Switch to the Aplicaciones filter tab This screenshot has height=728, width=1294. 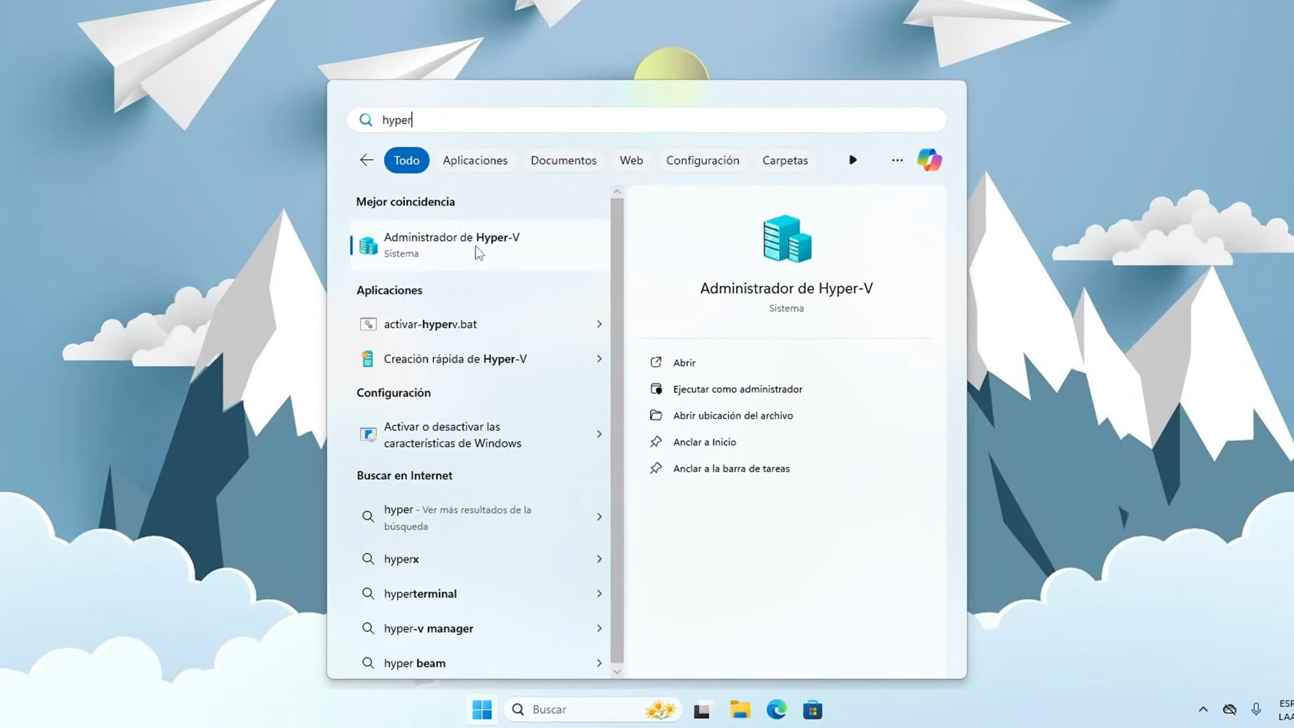pyautogui.click(x=475, y=160)
